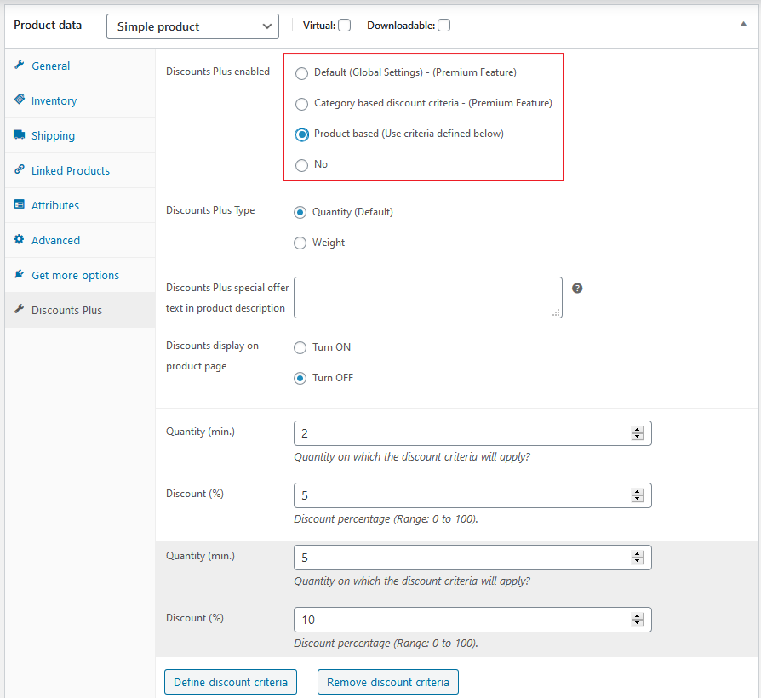Click Define discount criteria button

pos(231,682)
